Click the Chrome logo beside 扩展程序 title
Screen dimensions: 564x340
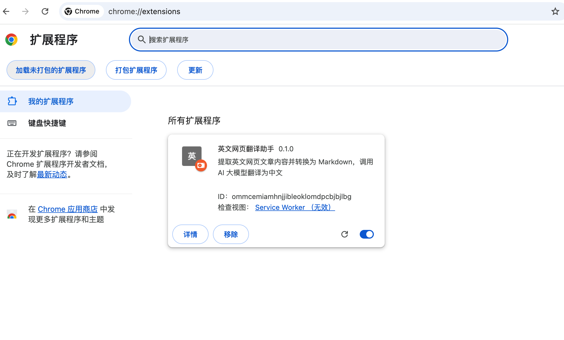coord(11,40)
